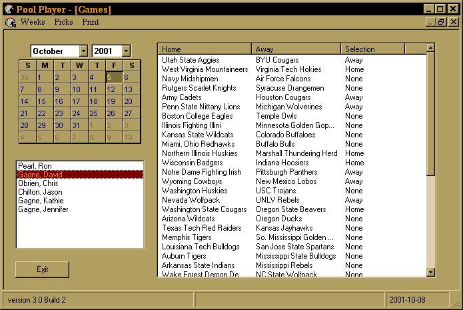Sort by the Selection column header
463x310 pixels.
(x=372, y=49)
